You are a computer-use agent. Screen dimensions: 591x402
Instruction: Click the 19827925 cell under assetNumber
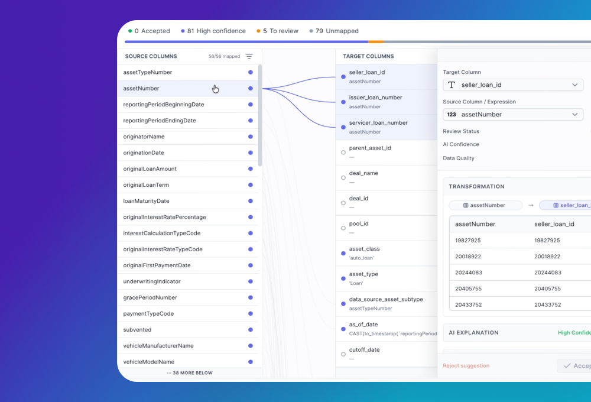[467, 240]
